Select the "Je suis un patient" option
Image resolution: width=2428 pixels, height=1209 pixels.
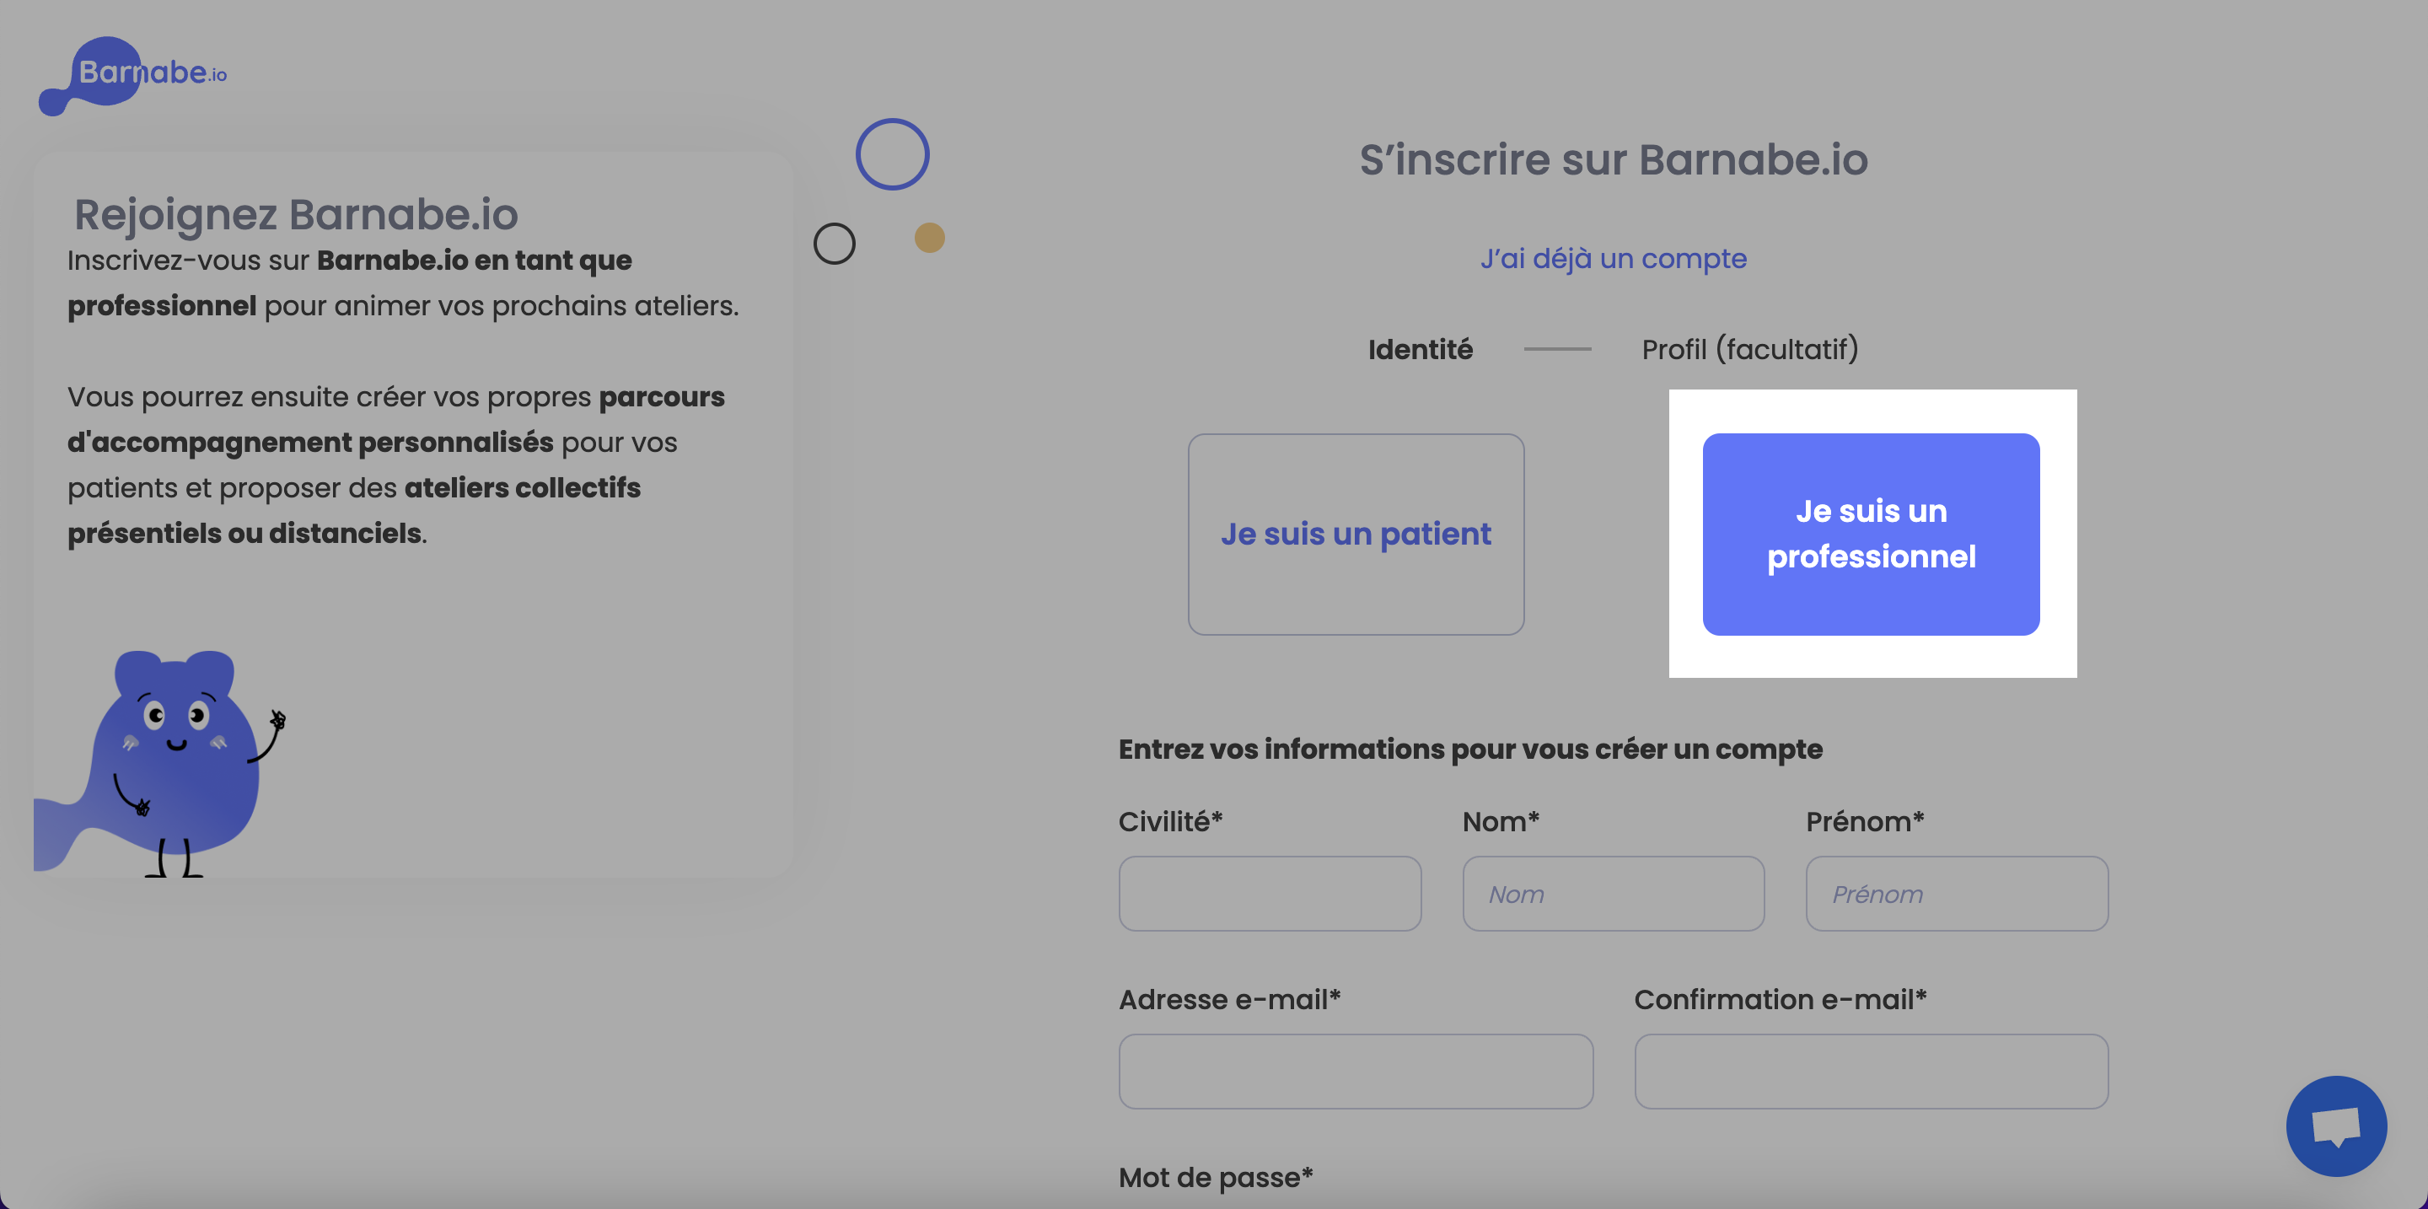coord(1356,535)
